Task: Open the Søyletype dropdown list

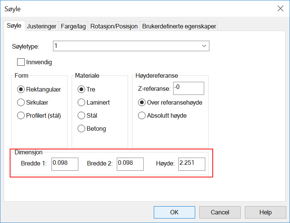Action: [204, 46]
